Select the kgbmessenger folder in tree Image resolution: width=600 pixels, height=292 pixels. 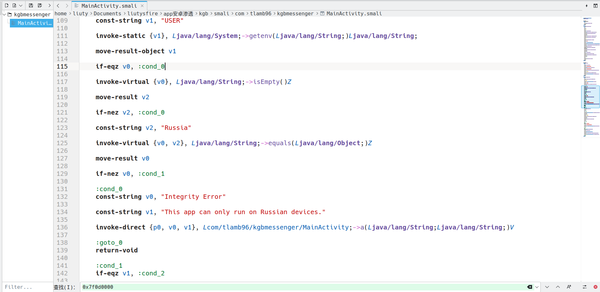tap(29, 14)
